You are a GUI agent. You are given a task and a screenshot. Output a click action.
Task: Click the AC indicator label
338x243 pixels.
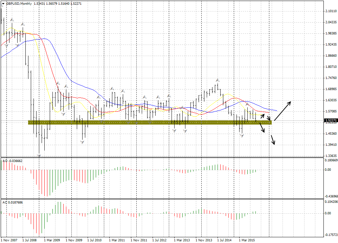point(13,202)
